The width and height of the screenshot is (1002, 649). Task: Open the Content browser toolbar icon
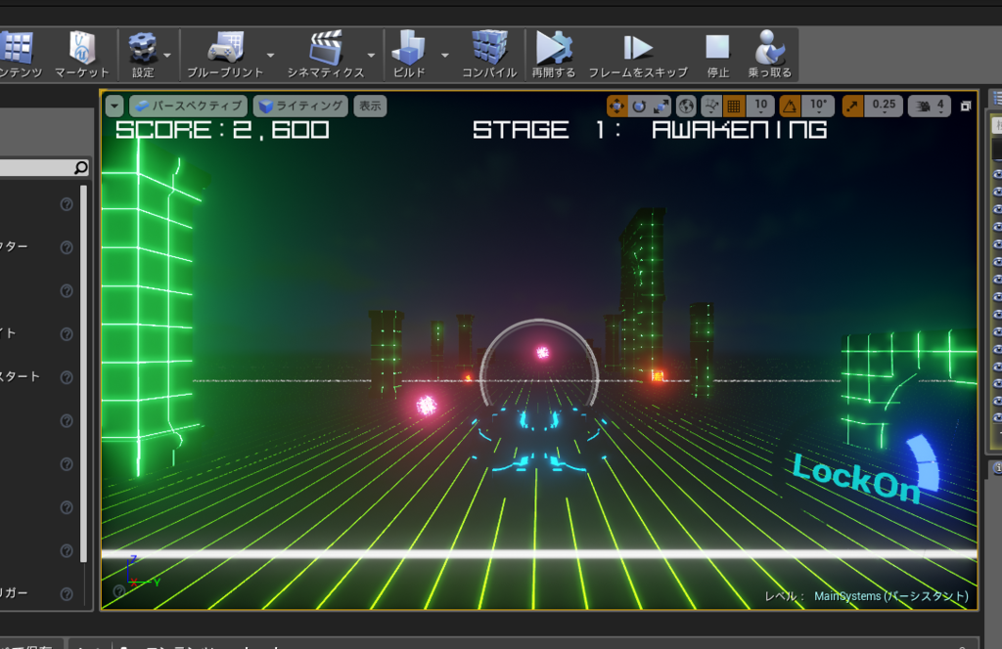coord(18,54)
